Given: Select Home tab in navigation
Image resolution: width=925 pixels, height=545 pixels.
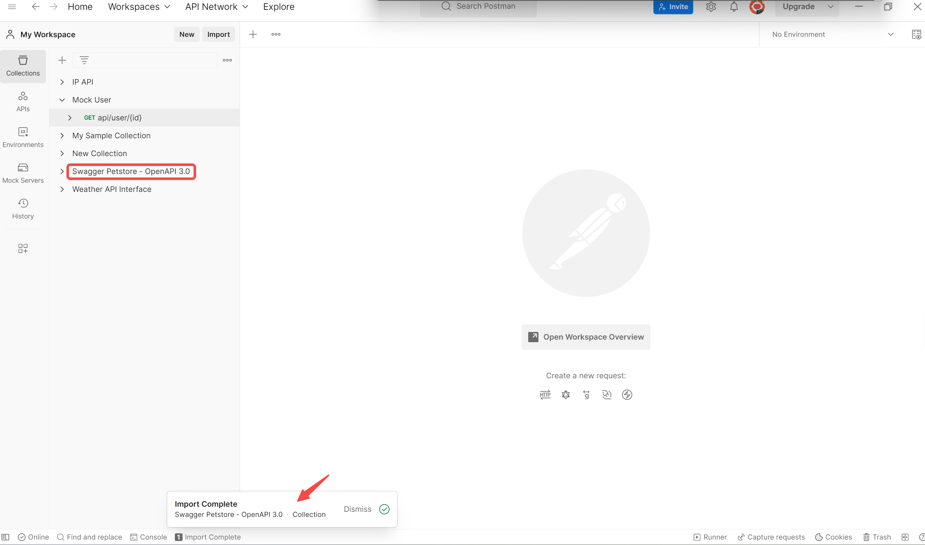Looking at the screenshot, I should coord(81,7).
